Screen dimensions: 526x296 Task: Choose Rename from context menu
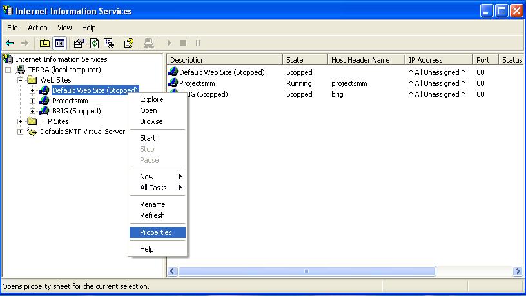(157, 204)
